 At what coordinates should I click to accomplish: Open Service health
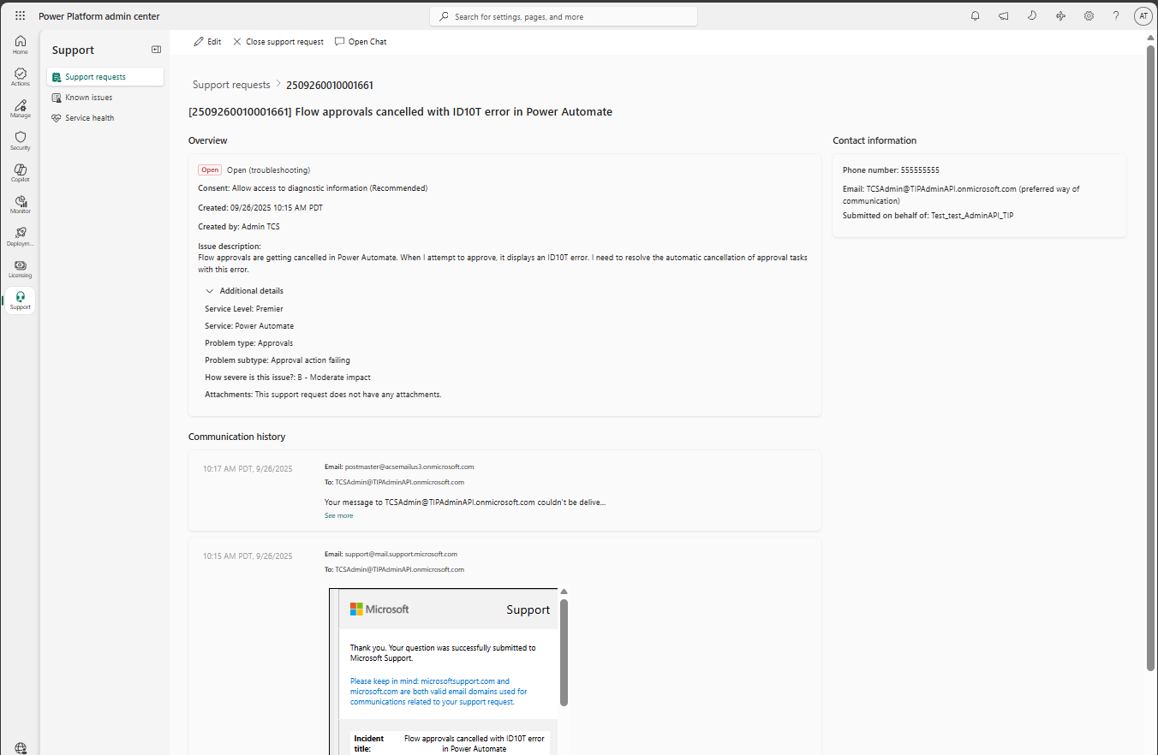88,117
